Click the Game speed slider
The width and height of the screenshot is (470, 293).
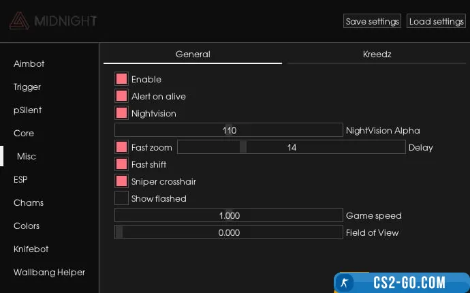click(228, 215)
